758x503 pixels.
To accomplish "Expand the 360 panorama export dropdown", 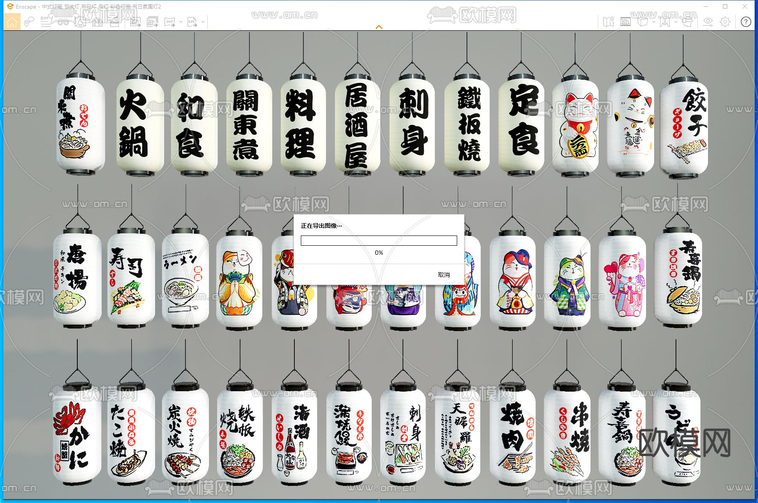I will pos(181,21).
